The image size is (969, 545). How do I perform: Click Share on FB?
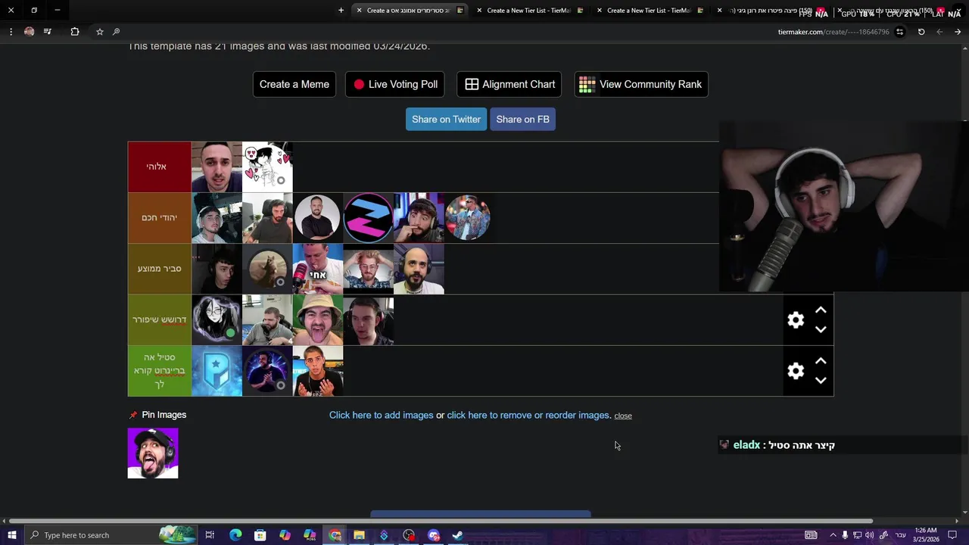point(522,119)
